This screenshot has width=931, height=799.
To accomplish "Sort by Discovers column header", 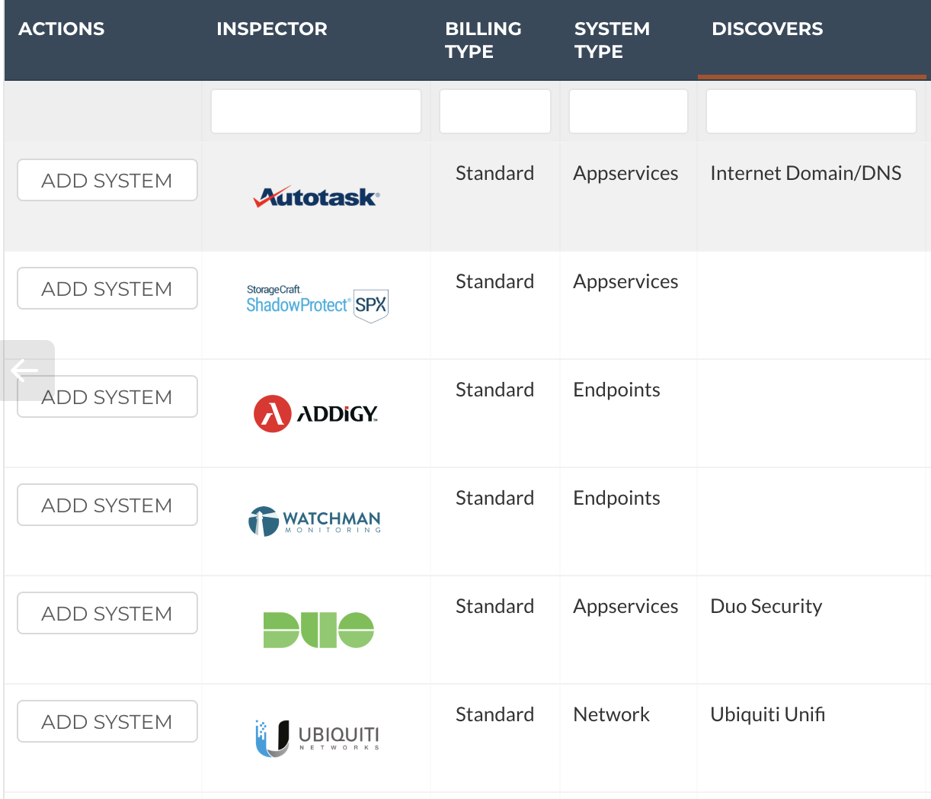I will (x=767, y=29).
